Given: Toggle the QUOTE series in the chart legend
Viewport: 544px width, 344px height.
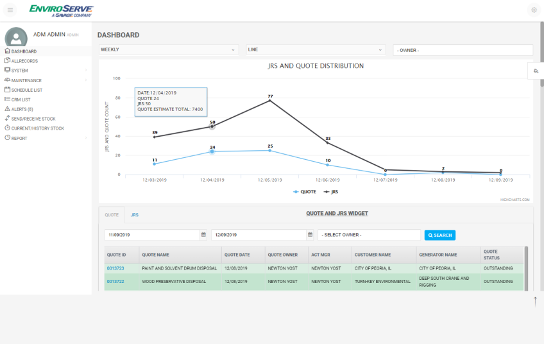Looking at the screenshot, I should coord(305,192).
